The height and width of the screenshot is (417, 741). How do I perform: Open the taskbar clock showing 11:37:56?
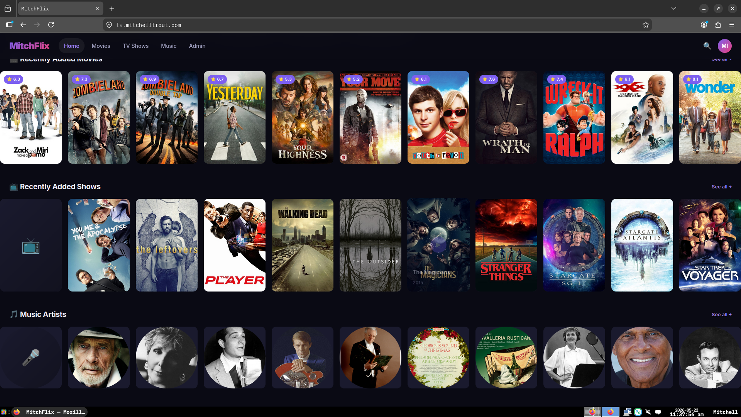687,412
